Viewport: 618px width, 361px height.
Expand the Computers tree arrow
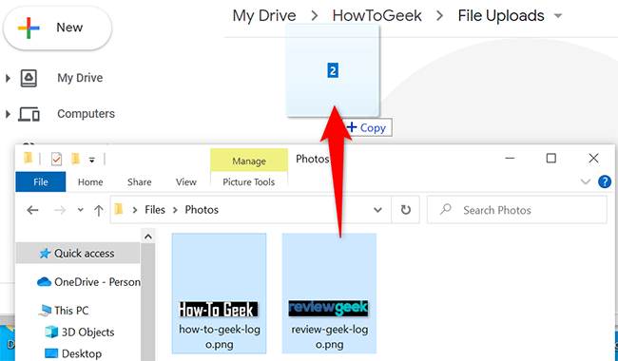8,114
